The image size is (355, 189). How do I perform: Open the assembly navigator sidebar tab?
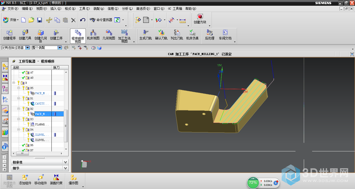coord(5,67)
